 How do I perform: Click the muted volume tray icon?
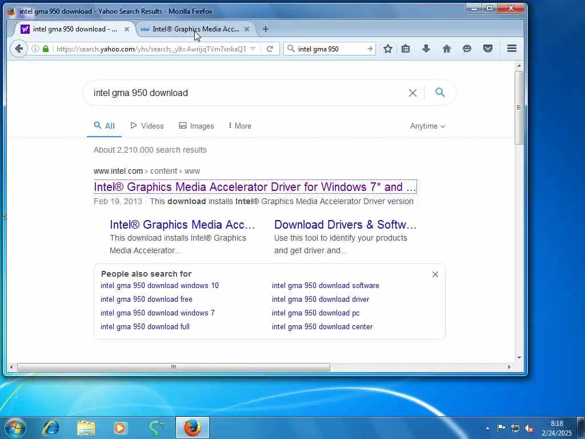click(x=528, y=429)
